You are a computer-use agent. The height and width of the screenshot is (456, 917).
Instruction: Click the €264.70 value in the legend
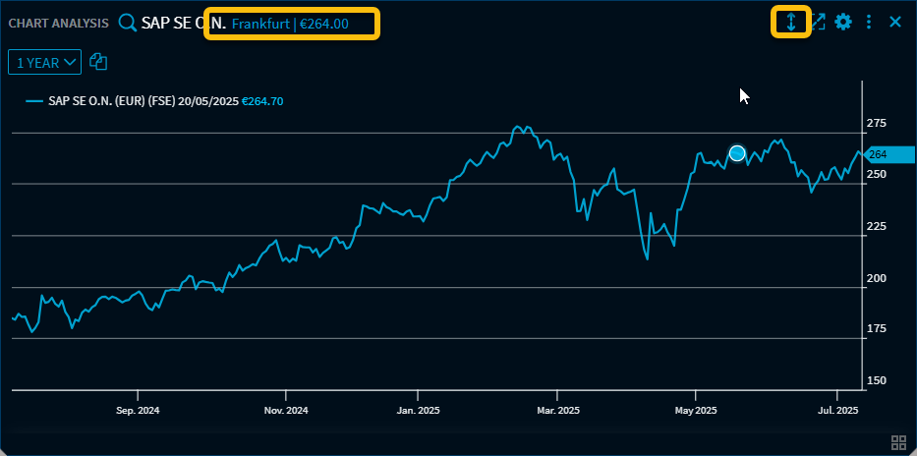coord(262,101)
